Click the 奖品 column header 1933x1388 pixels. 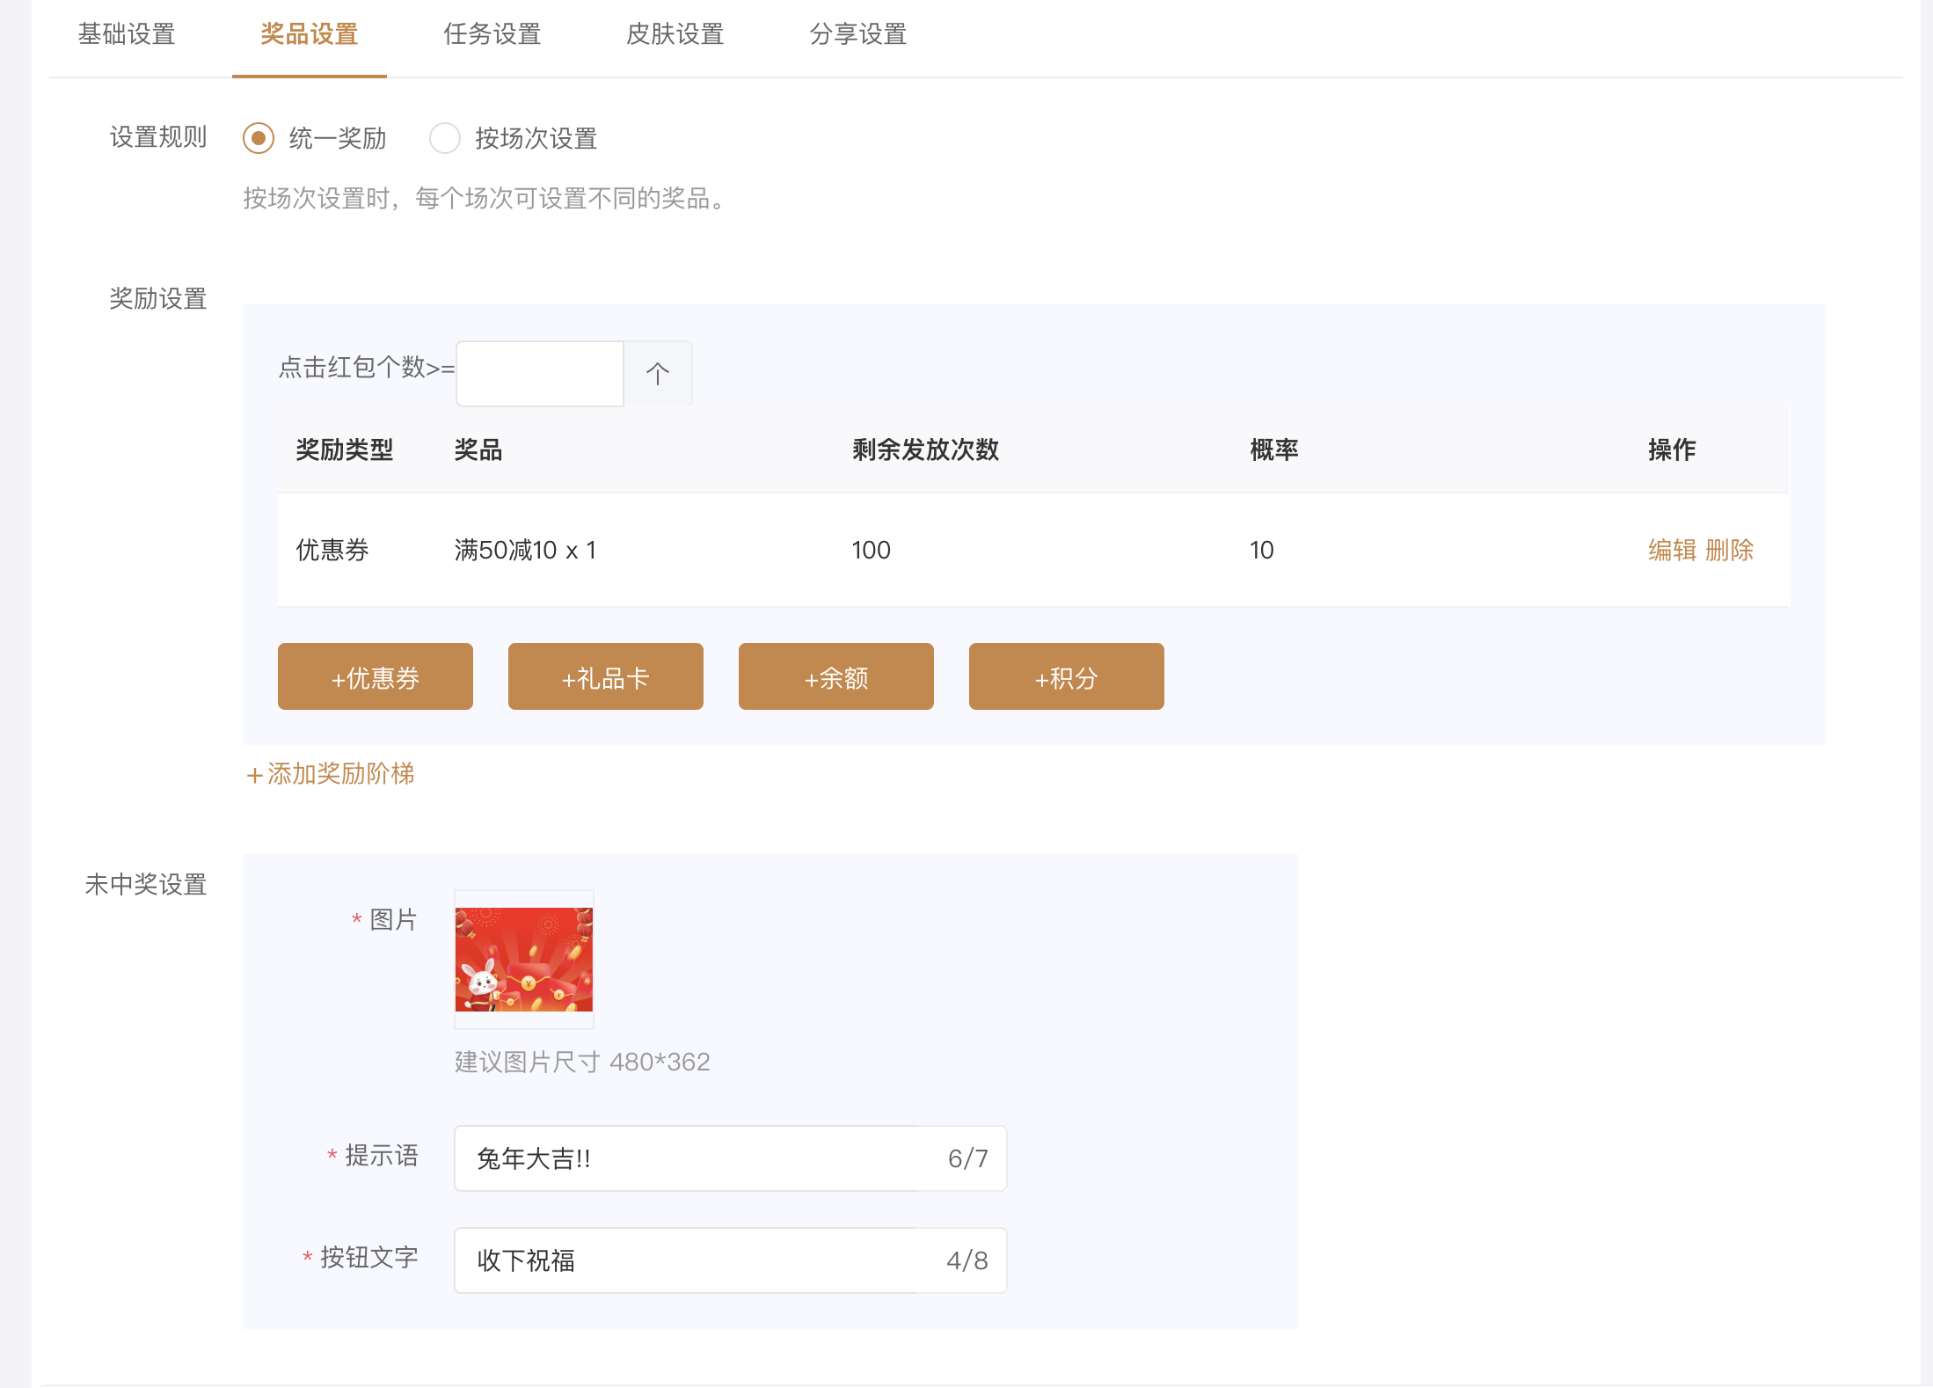coord(478,449)
